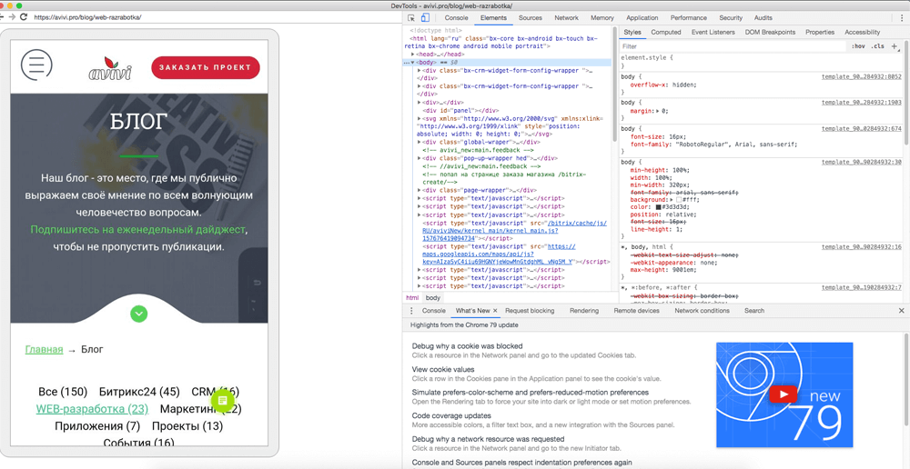Open the Network conditions drawer tab

pos(702,311)
